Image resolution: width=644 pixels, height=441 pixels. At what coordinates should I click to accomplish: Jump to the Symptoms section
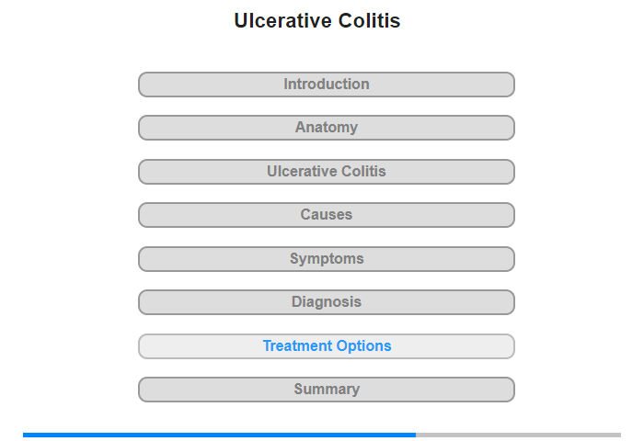[x=326, y=259]
